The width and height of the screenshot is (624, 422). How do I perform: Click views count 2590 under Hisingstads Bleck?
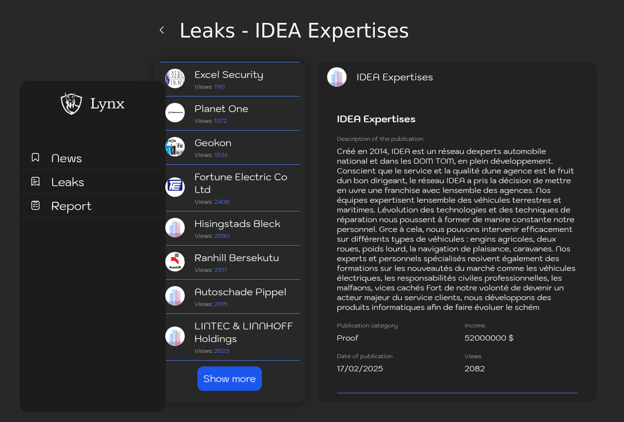[222, 236]
